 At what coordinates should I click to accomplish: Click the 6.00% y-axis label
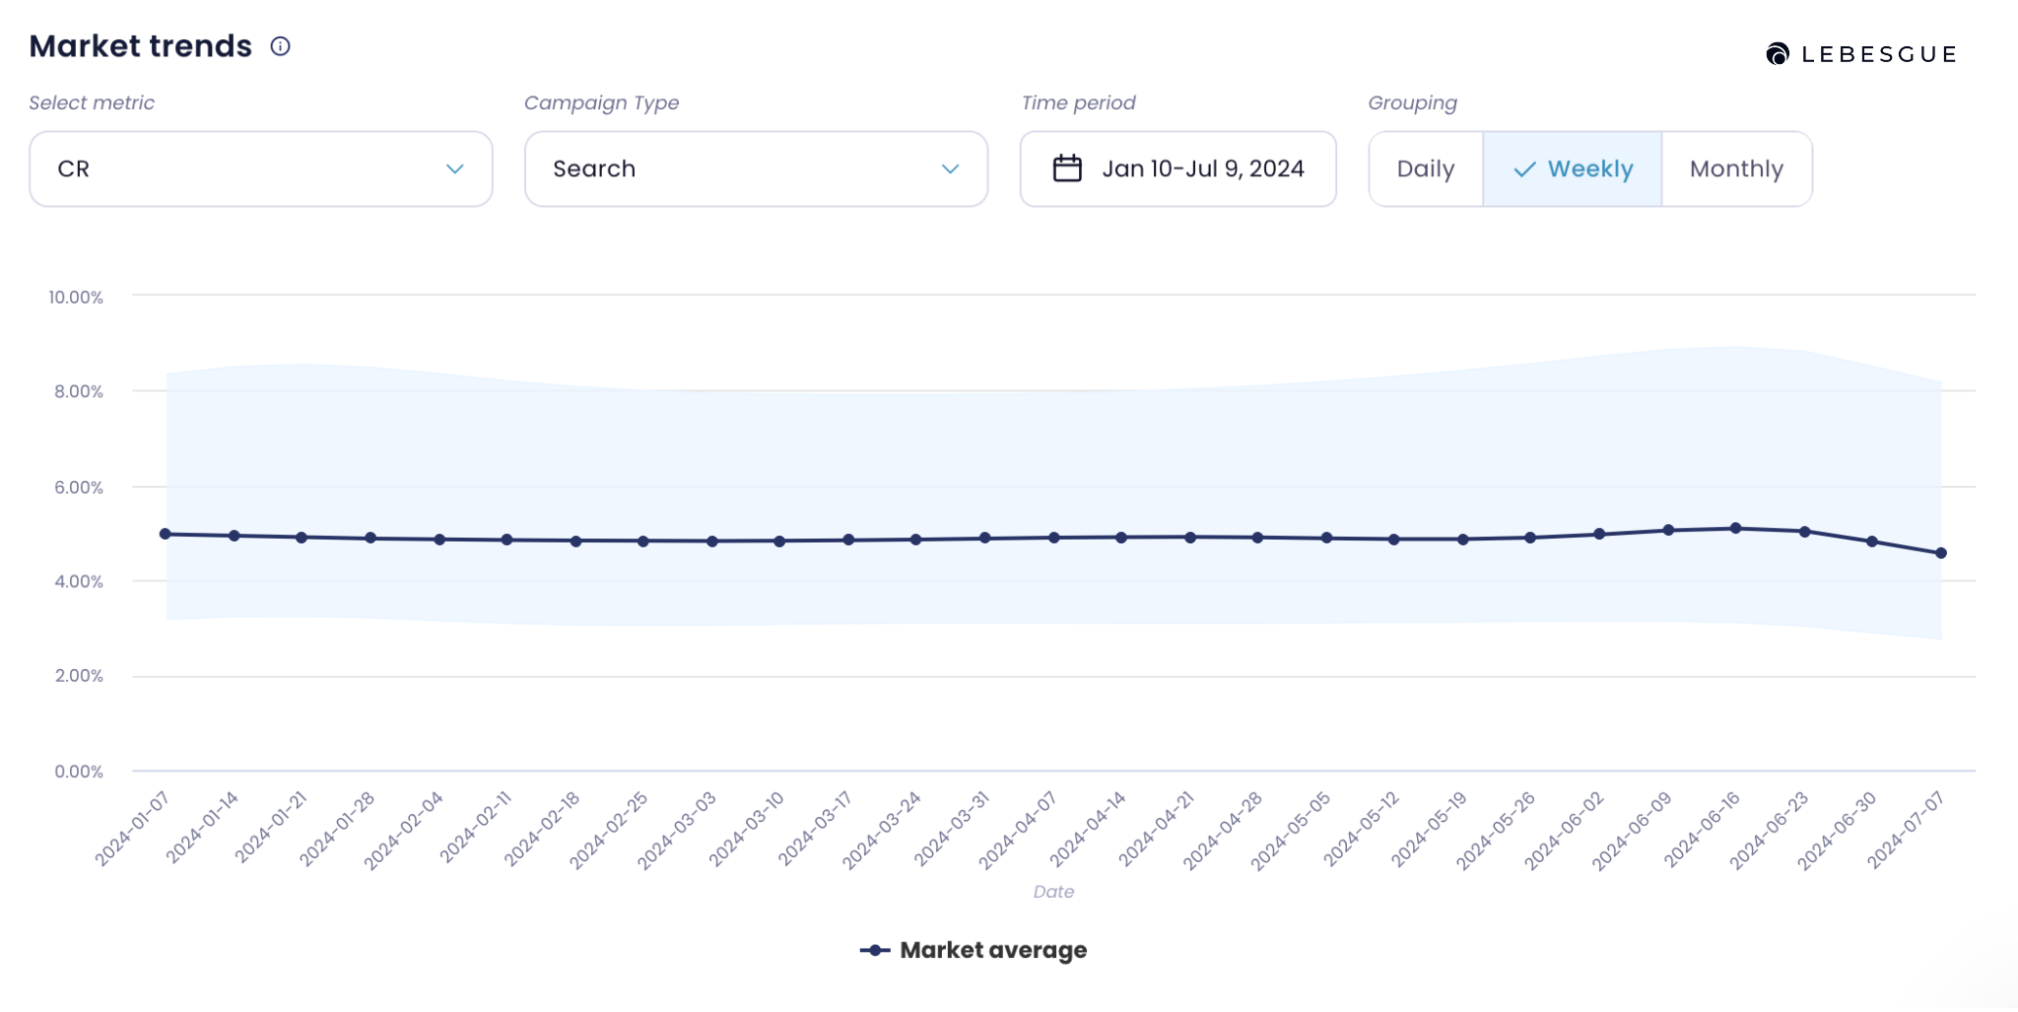(x=79, y=487)
